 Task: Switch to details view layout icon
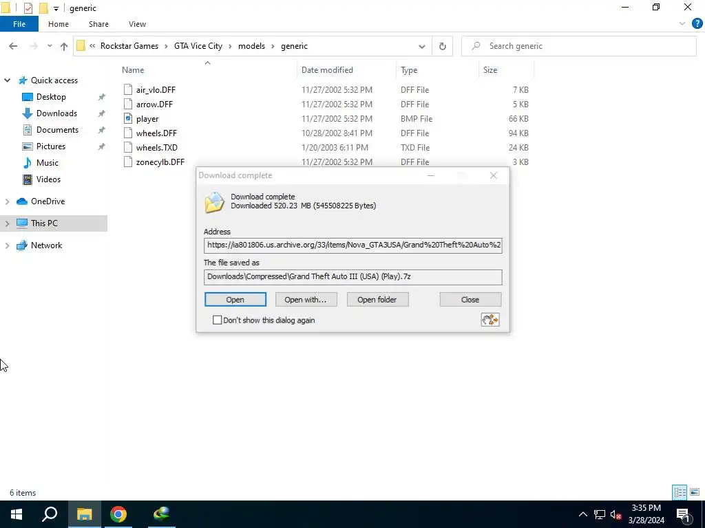pyautogui.click(x=680, y=492)
